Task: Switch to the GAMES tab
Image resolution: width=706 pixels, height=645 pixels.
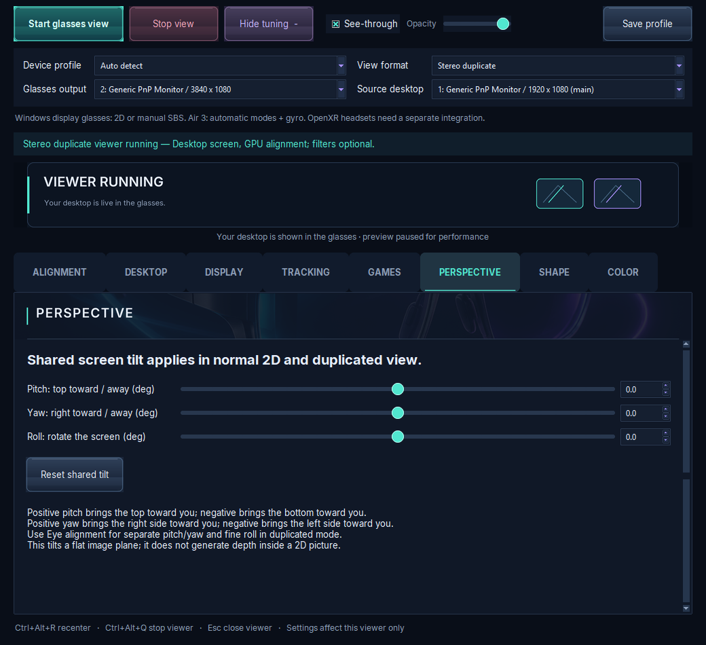Action: point(384,272)
